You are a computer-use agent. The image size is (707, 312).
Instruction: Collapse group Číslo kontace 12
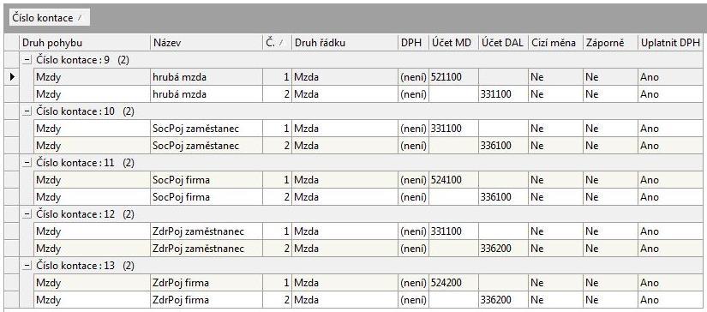[x=27, y=214]
